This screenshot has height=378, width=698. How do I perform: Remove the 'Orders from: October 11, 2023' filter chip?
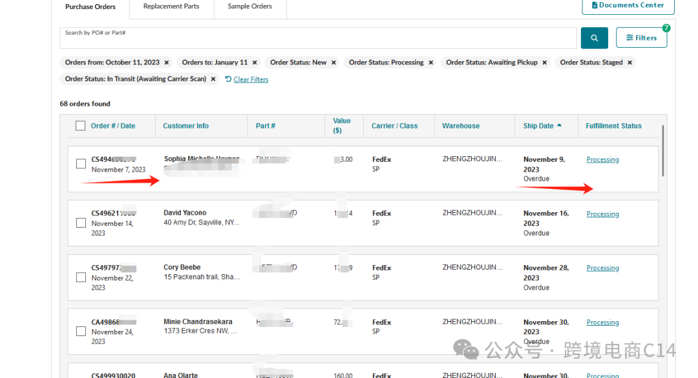[167, 63]
